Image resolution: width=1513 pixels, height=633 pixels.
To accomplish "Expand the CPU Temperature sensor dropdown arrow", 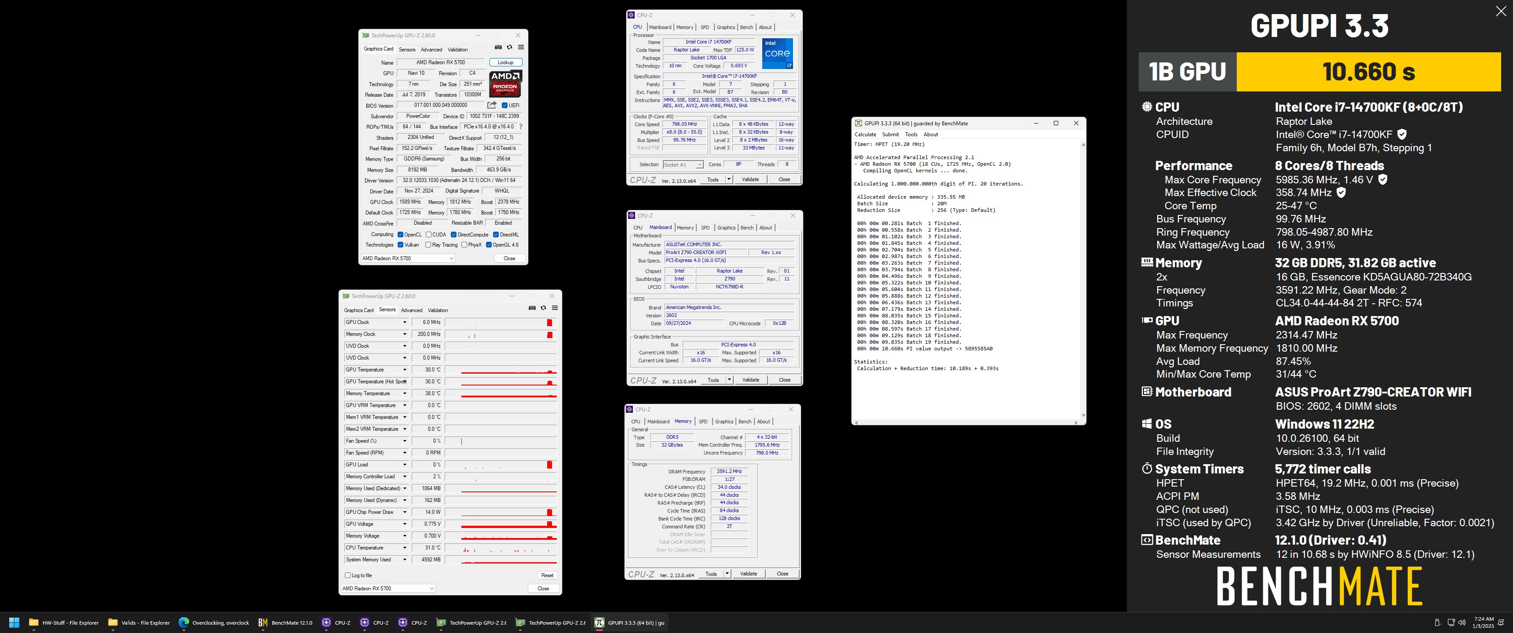I will click(404, 548).
